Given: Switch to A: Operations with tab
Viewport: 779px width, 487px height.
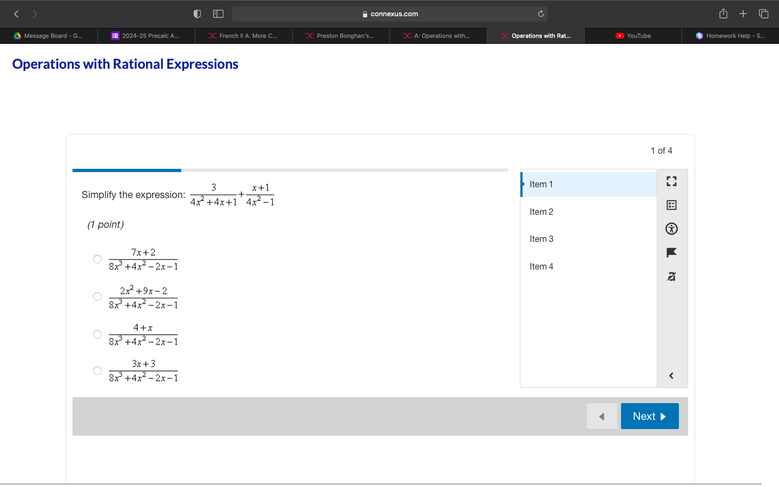Looking at the screenshot, I should [438, 36].
